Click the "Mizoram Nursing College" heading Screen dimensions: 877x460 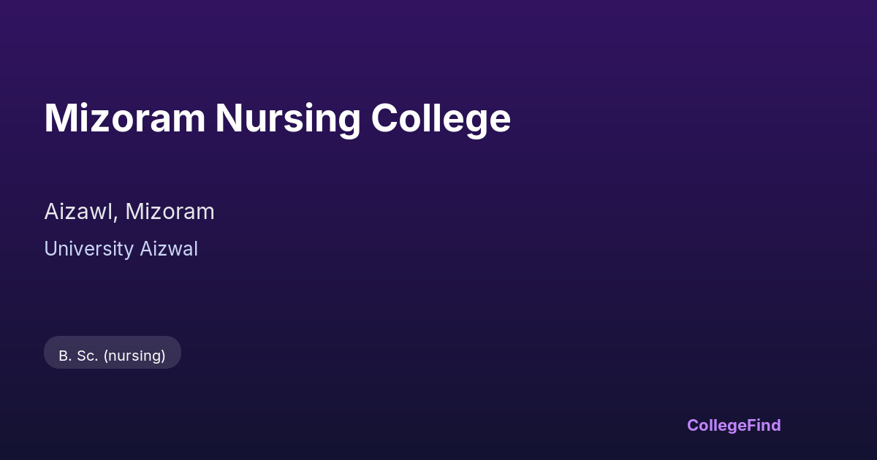coord(277,118)
